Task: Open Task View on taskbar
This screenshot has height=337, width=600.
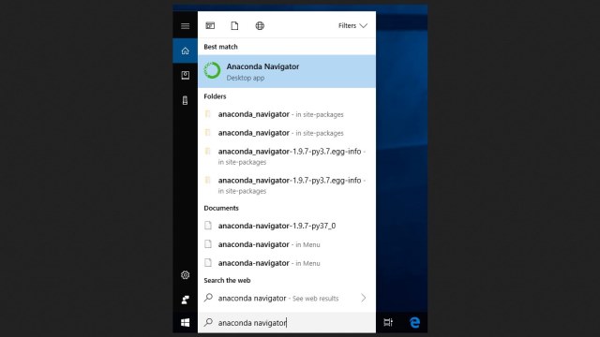Action: [x=388, y=322]
